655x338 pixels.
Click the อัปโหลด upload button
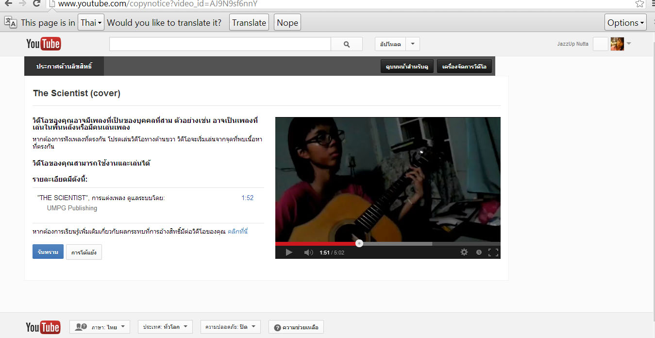point(390,44)
